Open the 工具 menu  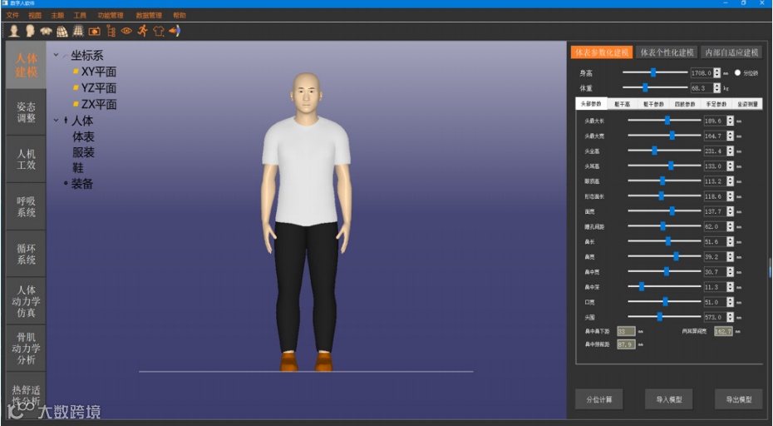[x=80, y=15]
